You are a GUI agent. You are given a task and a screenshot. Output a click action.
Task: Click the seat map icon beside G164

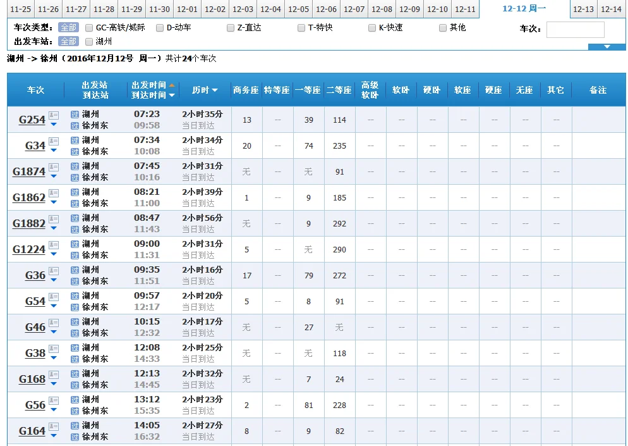[54, 426]
